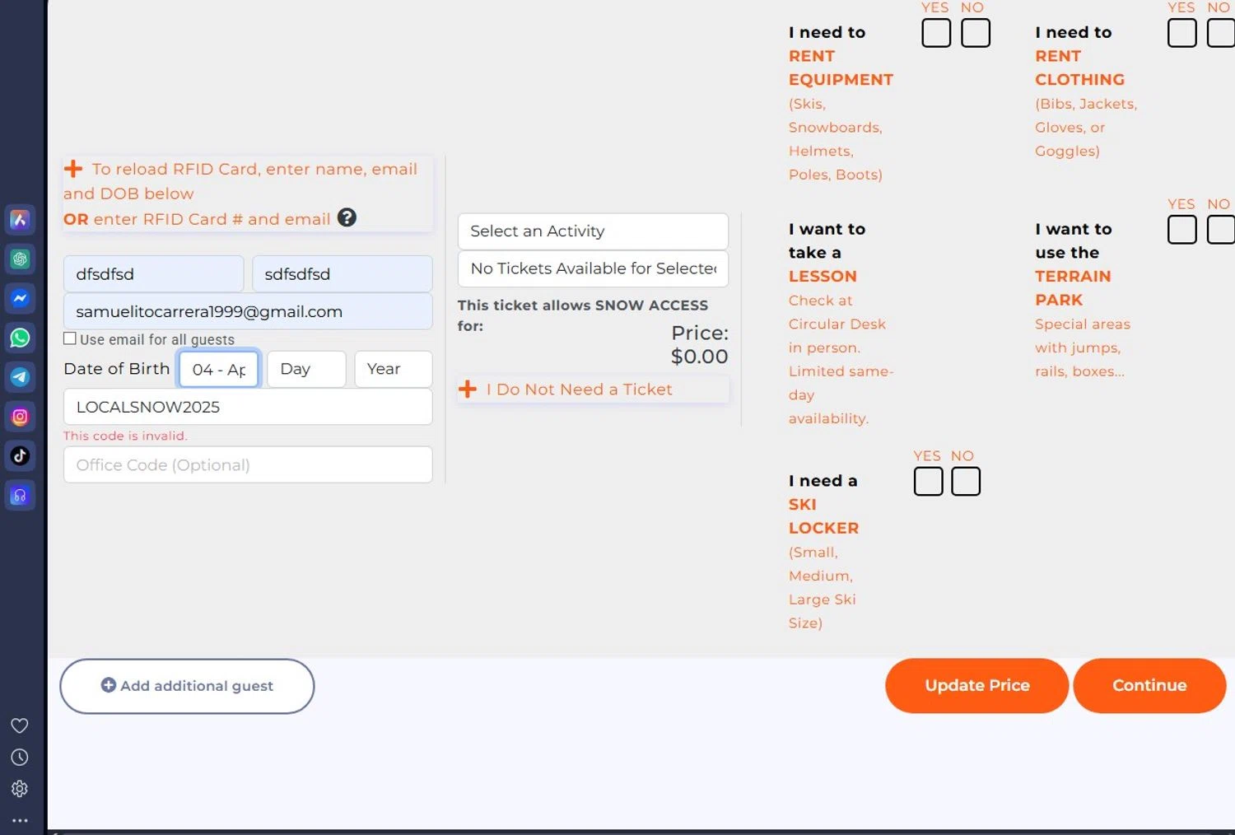The width and height of the screenshot is (1235, 835).
Task: Click the last name field sdfsdfsd
Action: pyautogui.click(x=343, y=273)
